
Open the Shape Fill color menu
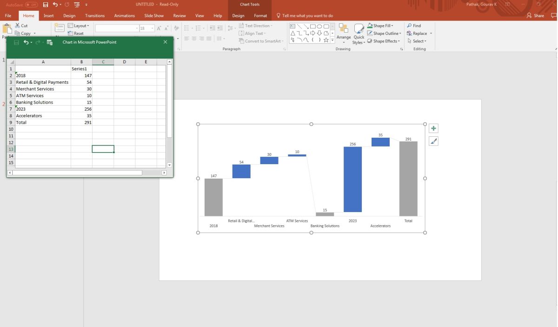[x=380, y=26]
